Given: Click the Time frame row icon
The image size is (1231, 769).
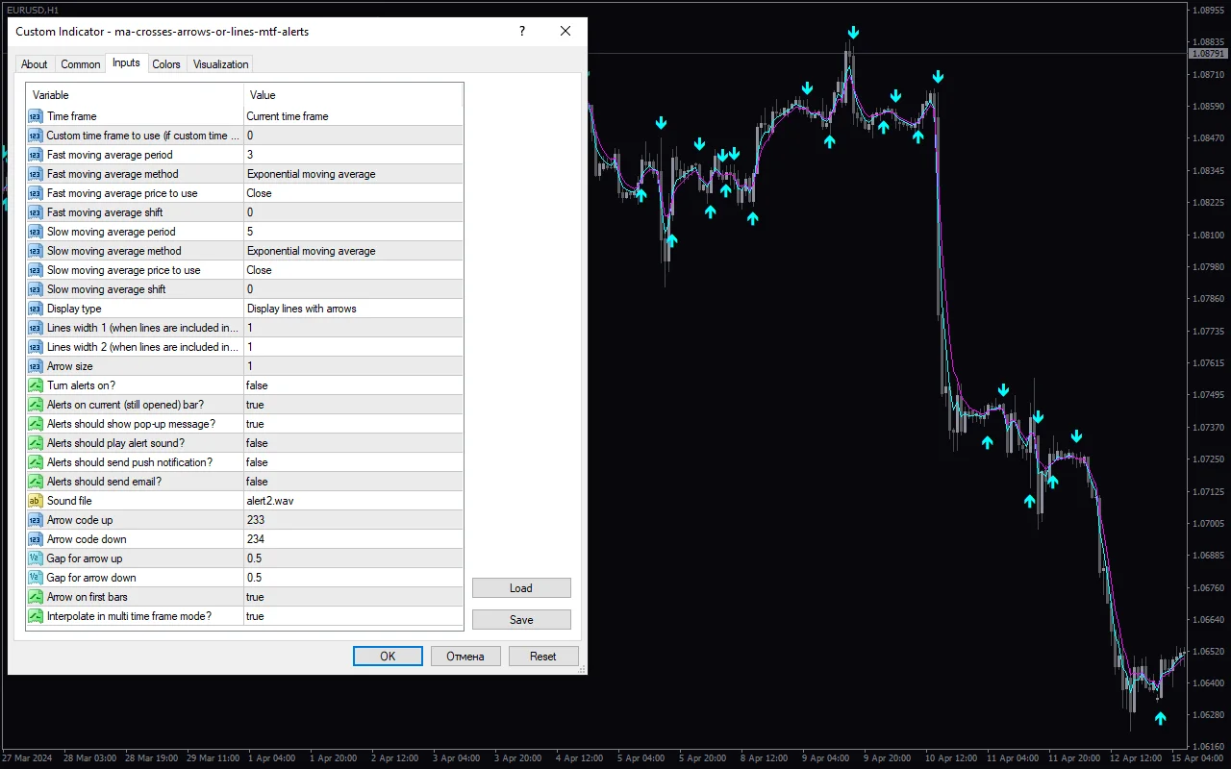Looking at the screenshot, I should coord(36,116).
